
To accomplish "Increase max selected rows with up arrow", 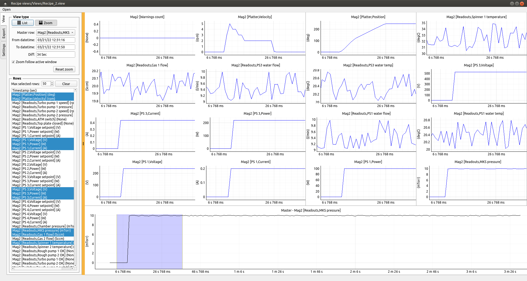I will [52, 83].
